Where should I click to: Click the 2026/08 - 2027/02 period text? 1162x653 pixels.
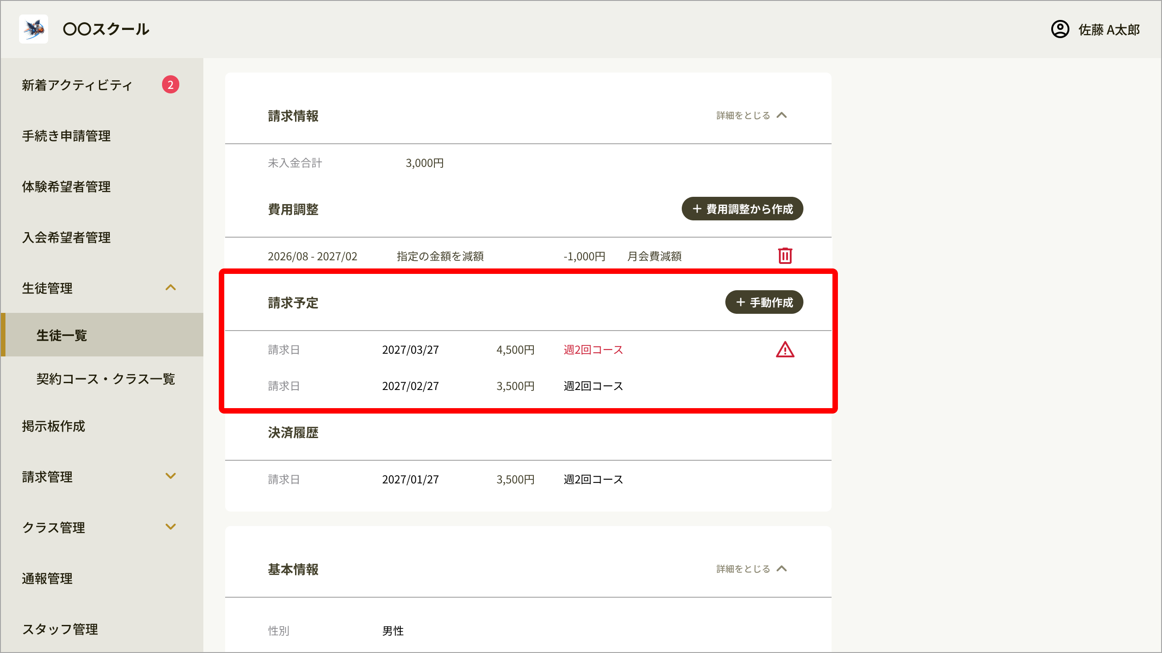coord(312,256)
